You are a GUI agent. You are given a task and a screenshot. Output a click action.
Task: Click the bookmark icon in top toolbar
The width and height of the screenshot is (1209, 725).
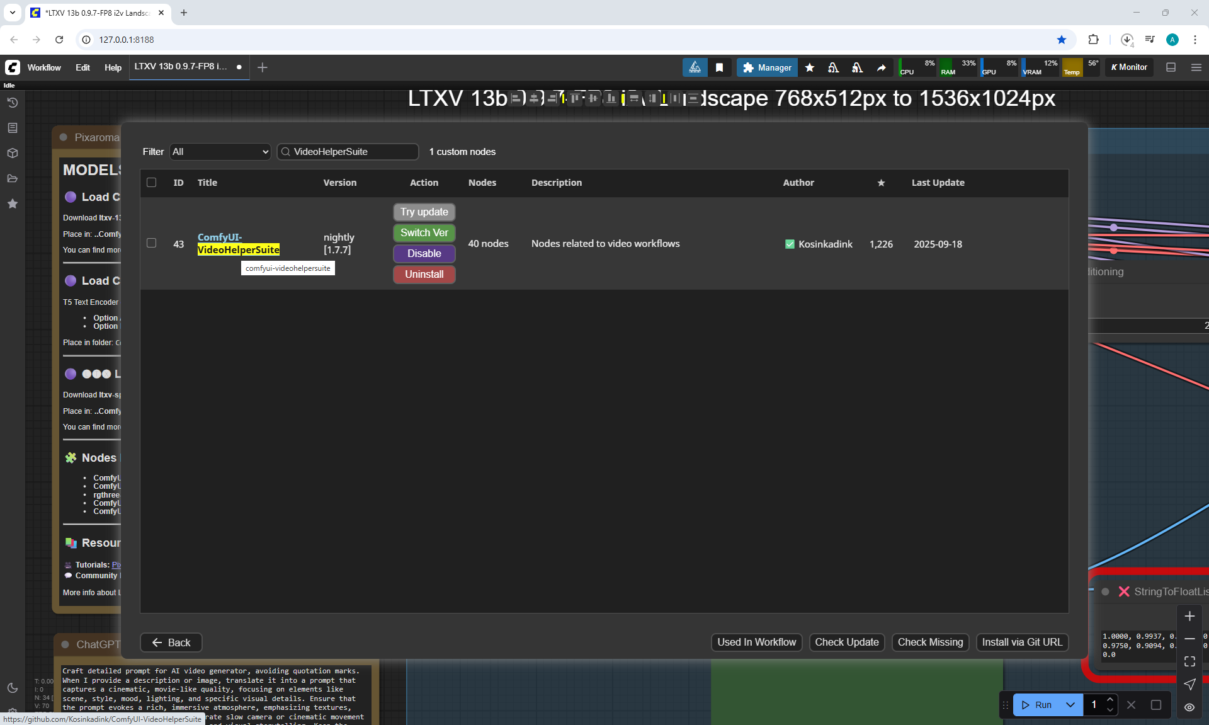(719, 67)
